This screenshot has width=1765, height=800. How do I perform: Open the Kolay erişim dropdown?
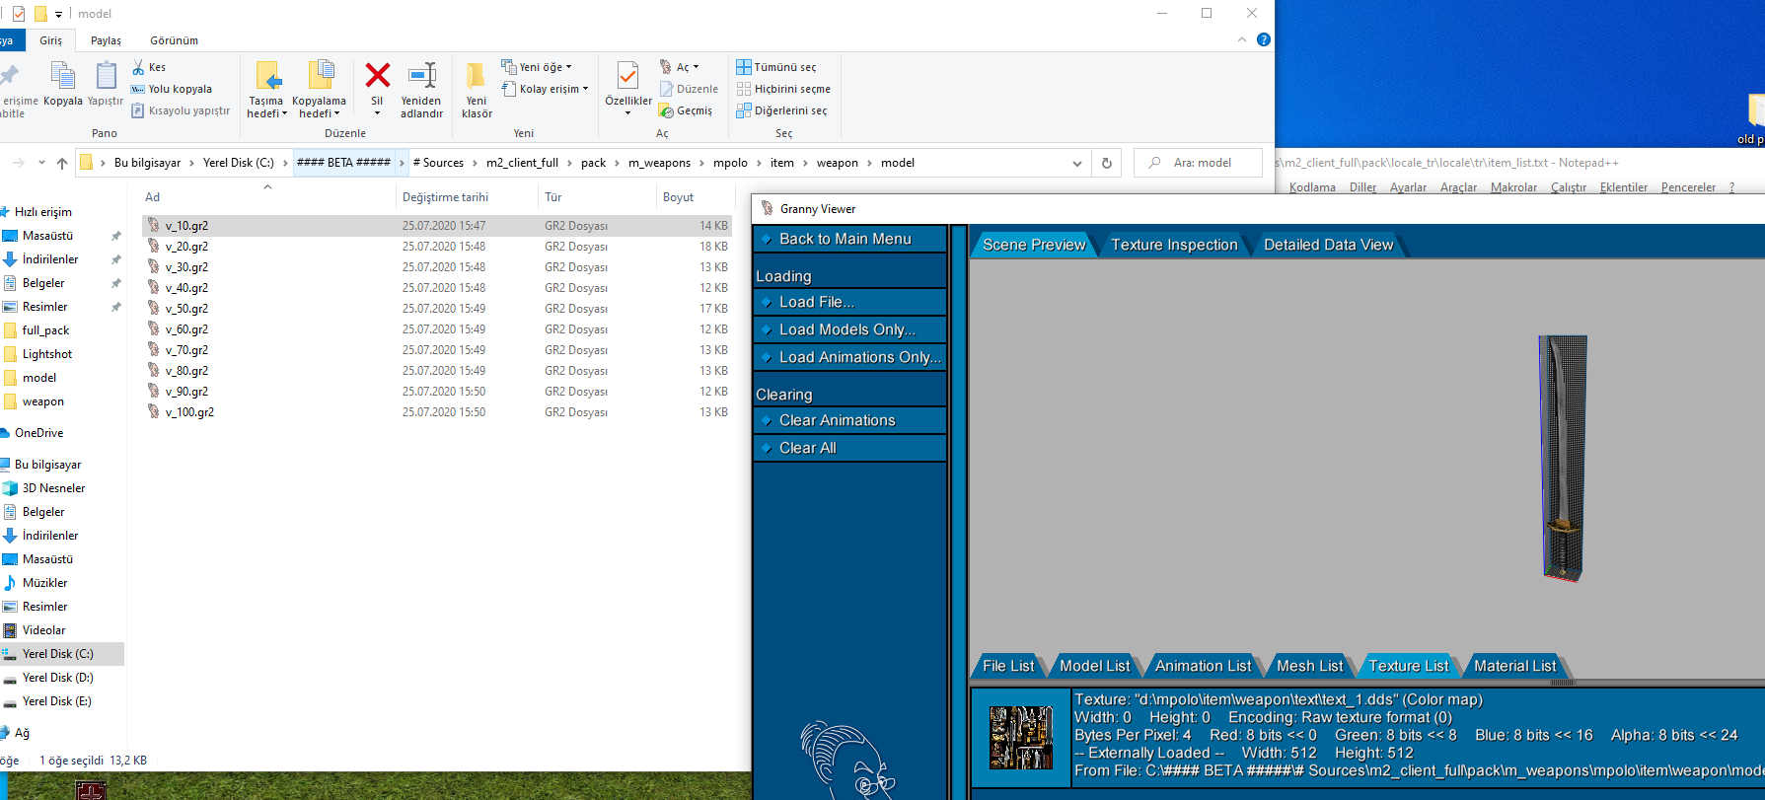[545, 89]
